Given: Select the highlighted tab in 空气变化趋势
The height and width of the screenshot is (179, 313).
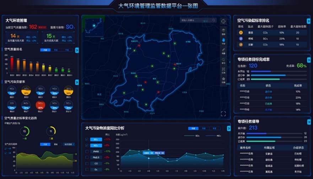Looking at the screenshot, I should [45, 144].
